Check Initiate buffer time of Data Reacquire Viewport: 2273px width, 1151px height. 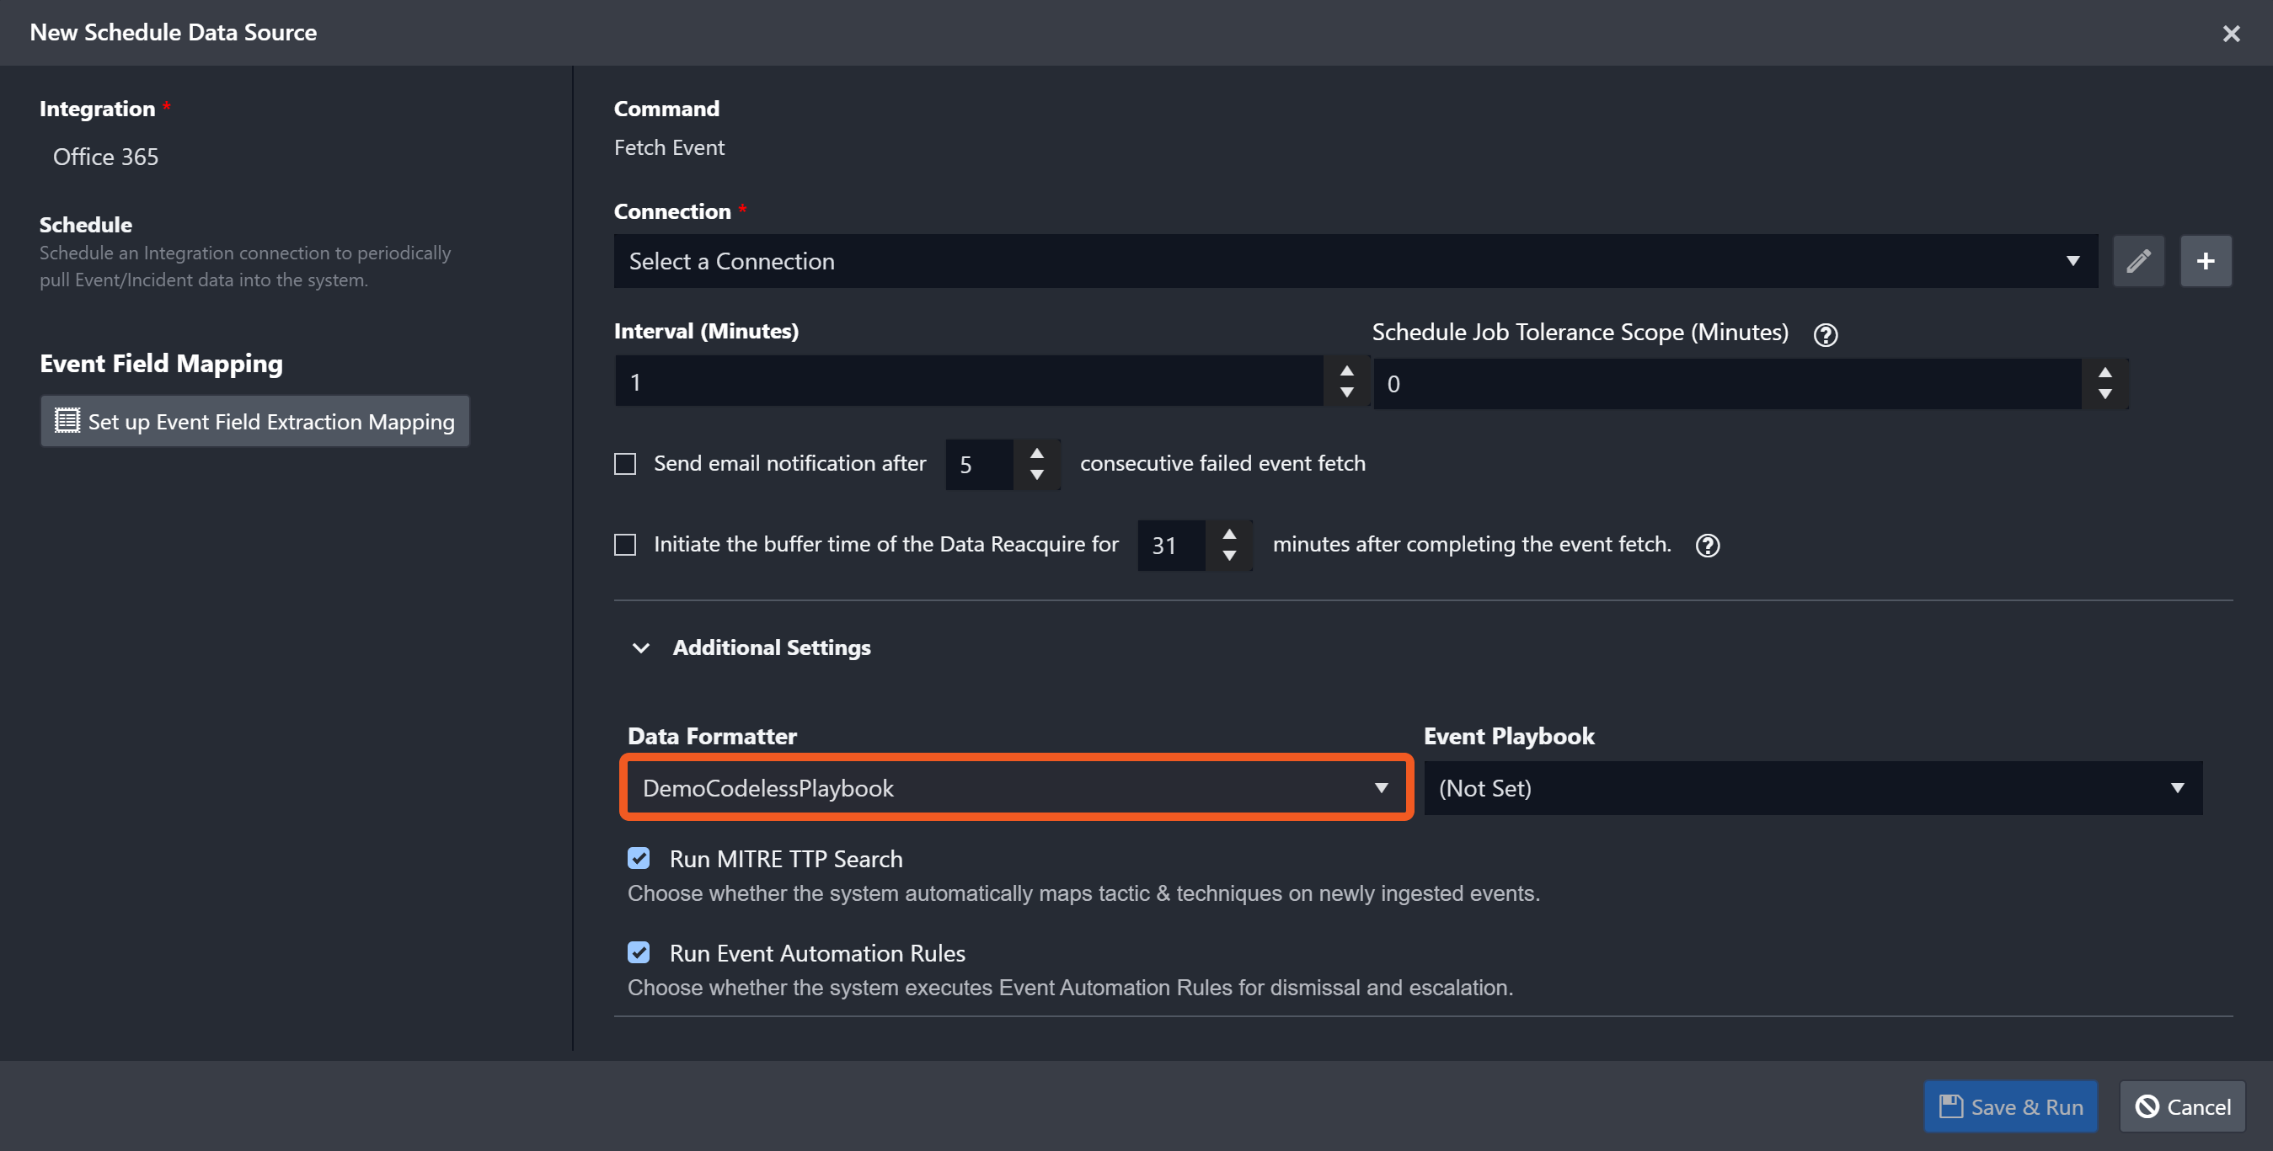pyautogui.click(x=625, y=545)
